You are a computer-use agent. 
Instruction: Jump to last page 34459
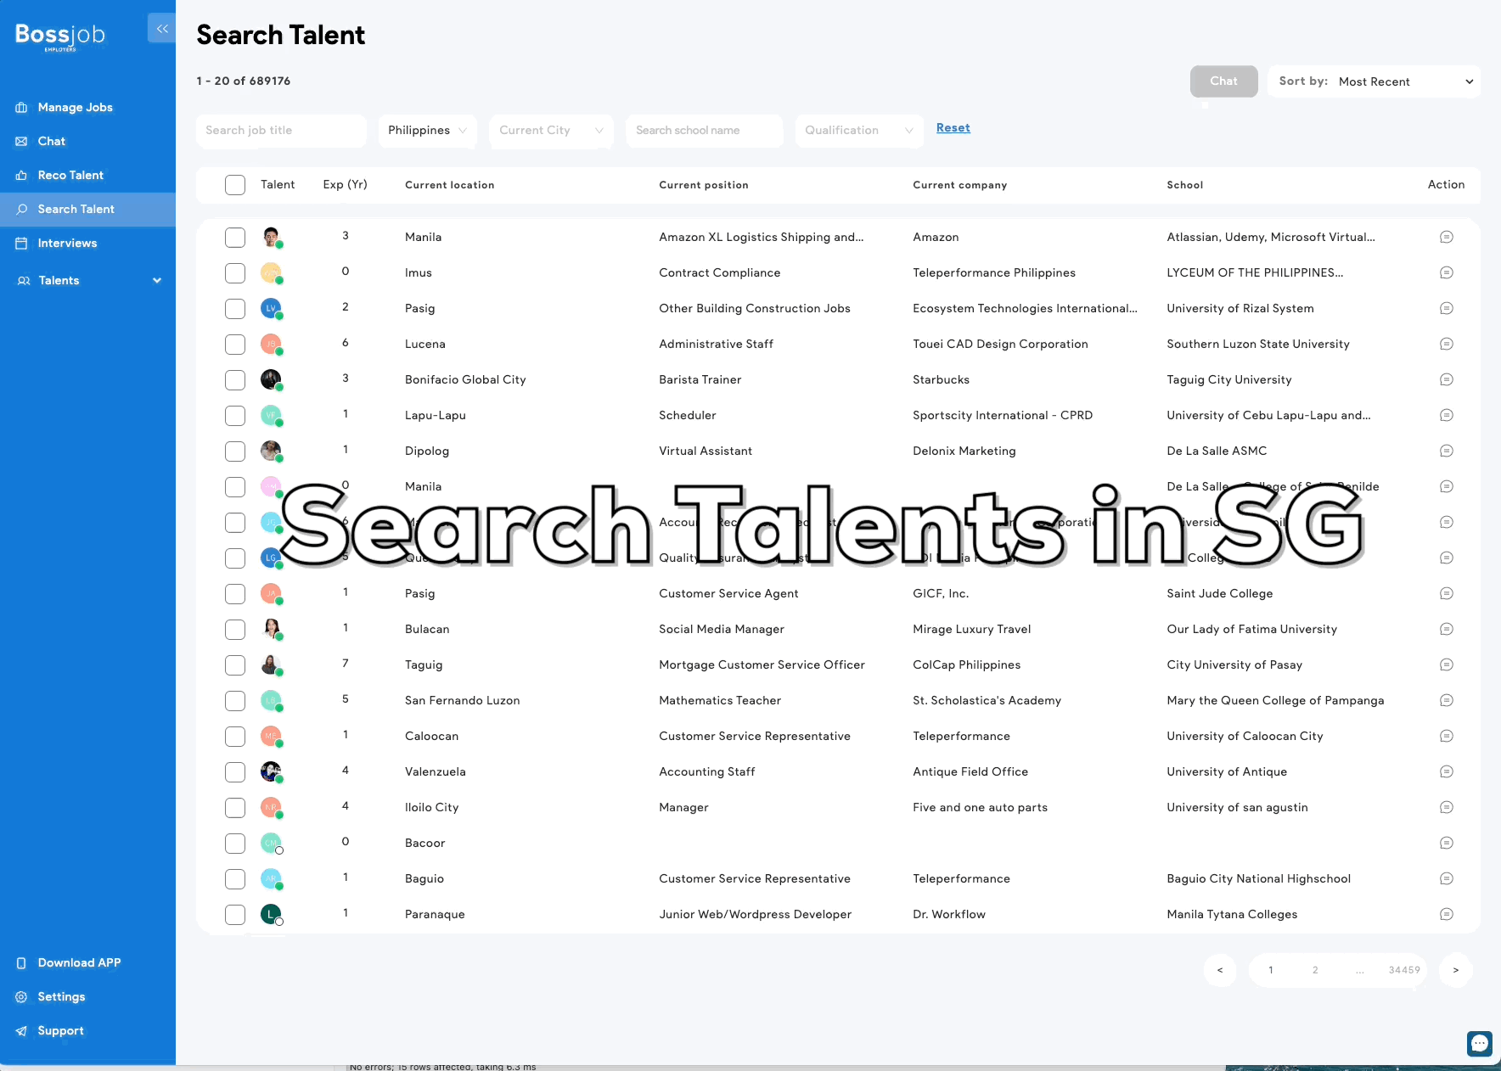[1404, 970]
